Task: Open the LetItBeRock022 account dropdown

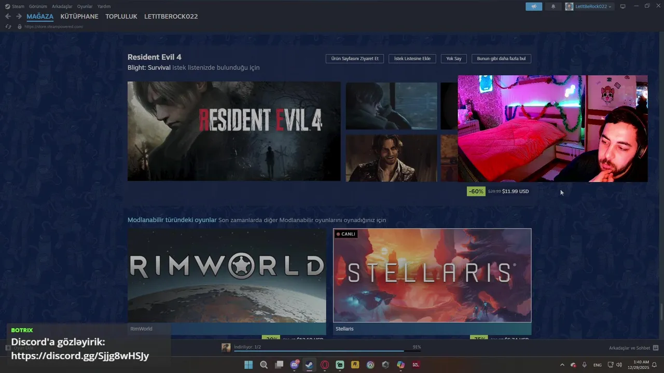Action: (589, 6)
